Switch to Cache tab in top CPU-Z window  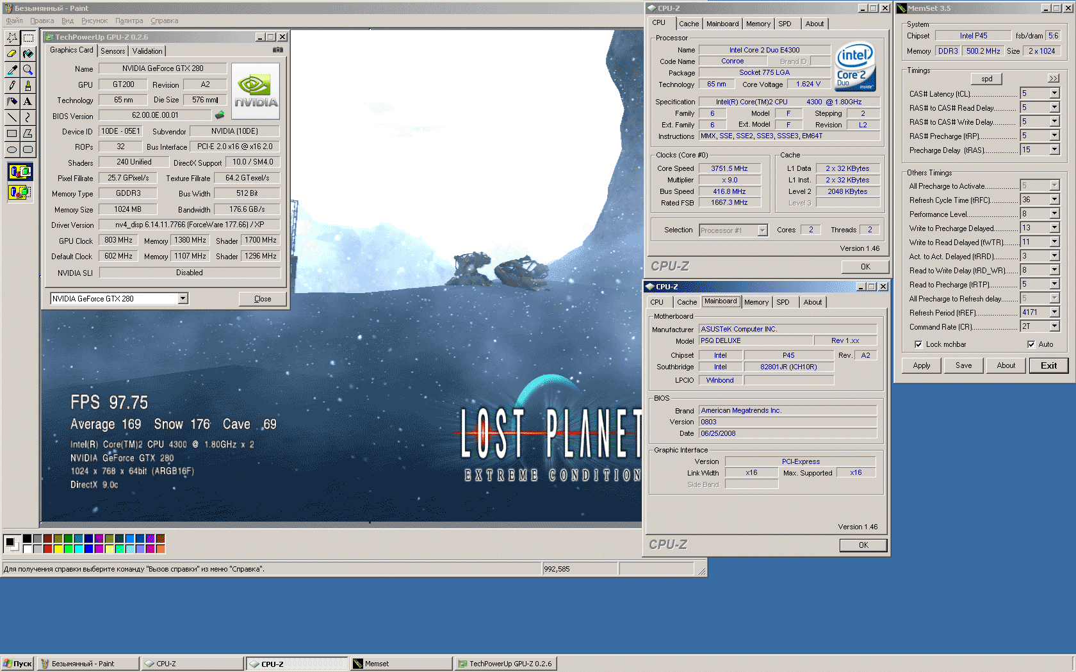[689, 24]
